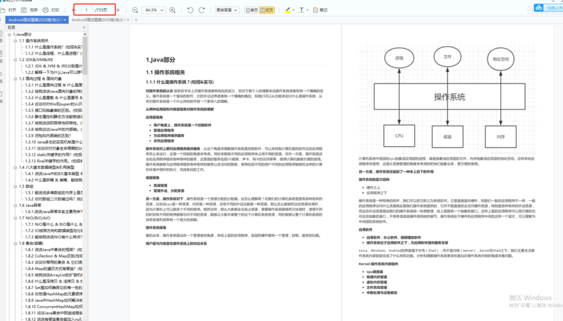Open the 更换背景 background dropdown
The height and width of the screenshot is (321, 563).
coord(227,10)
